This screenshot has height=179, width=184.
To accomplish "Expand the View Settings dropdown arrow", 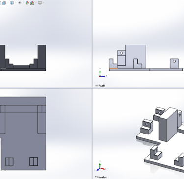I will point(44,3).
